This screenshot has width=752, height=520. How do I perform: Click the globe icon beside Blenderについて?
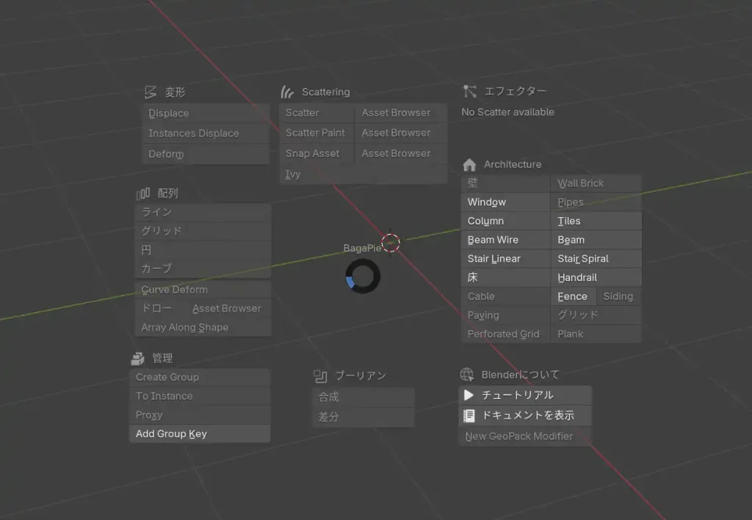pos(466,375)
